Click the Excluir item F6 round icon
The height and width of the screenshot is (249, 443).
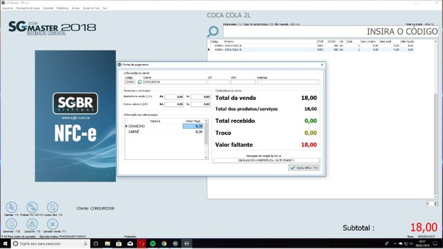53,208
